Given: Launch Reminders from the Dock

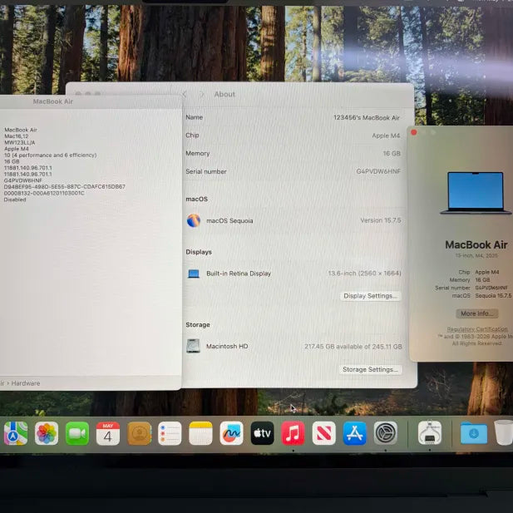Looking at the screenshot, I should click(x=170, y=433).
